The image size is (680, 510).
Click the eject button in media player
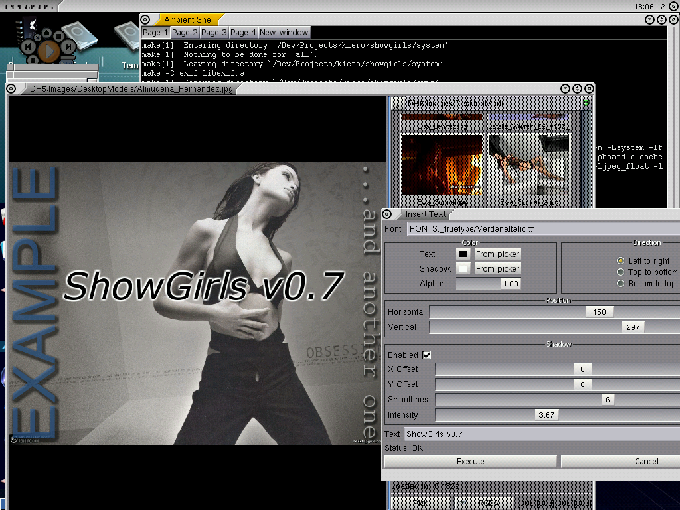point(46,31)
